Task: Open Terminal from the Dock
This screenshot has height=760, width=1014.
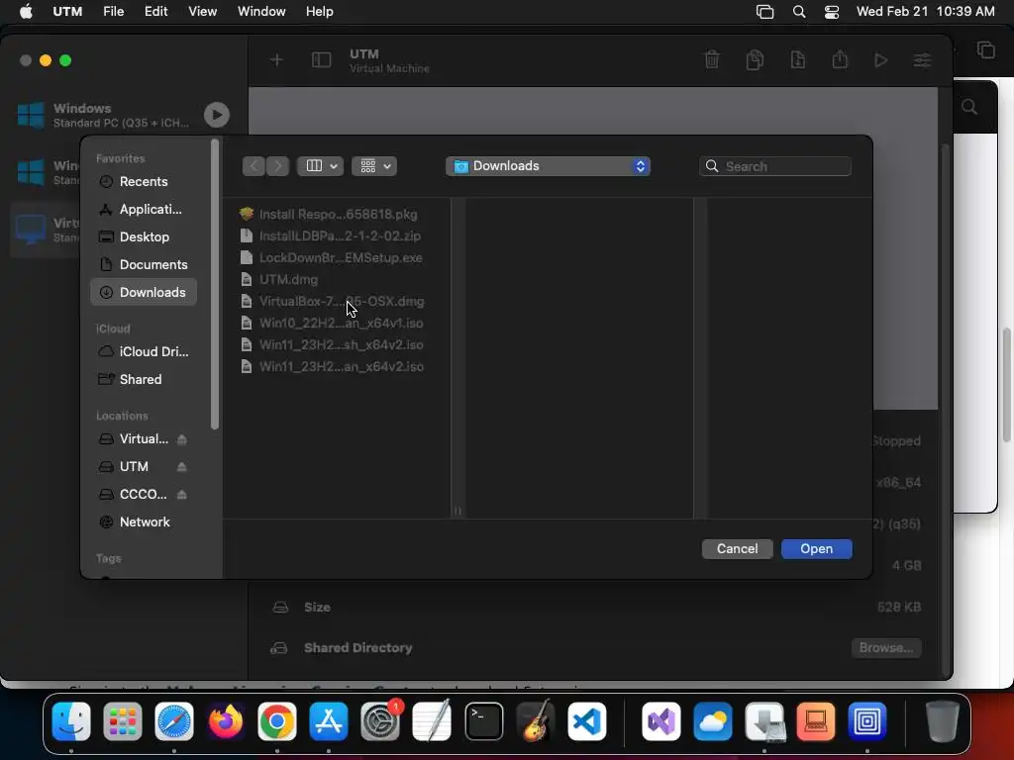Action: click(483, 721)
